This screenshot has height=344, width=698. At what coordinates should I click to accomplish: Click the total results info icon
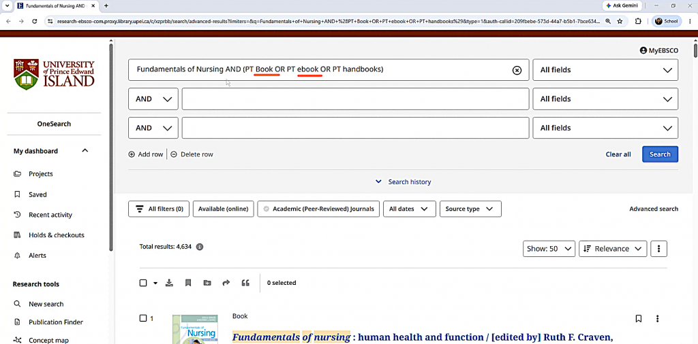click(200, 247)
